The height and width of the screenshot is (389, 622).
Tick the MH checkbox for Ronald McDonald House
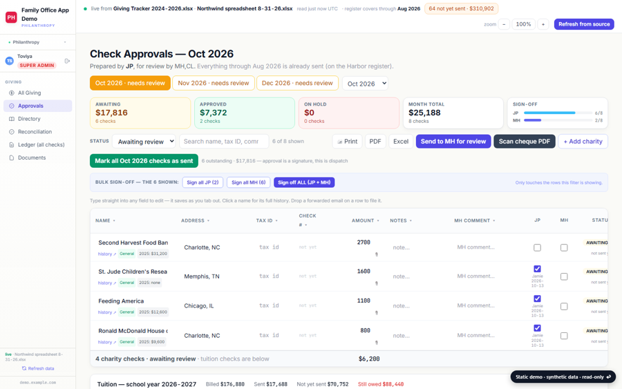click(x=564, y=336)
